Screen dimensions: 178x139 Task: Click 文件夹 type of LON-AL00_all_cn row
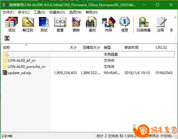[x=109, y=61]
